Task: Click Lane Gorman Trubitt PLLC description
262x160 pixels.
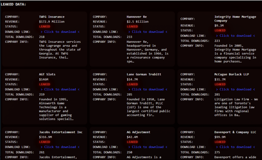Action: (x=148, y=107)
